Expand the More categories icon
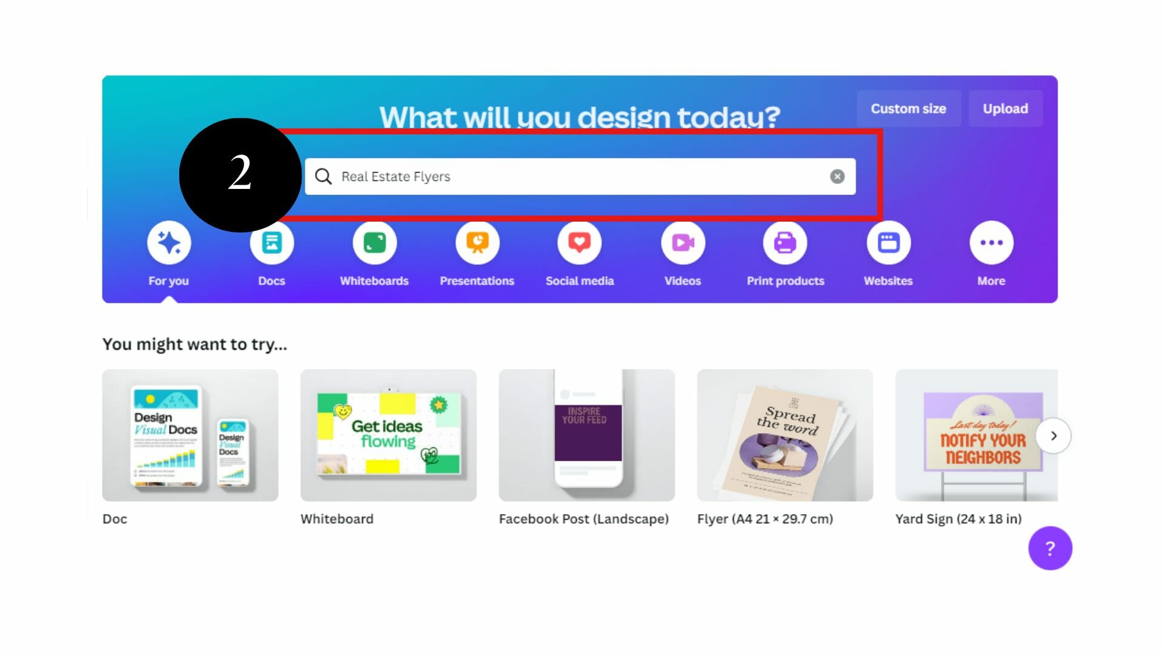The height and width of the screenshot is (654, 1163). 991,243
